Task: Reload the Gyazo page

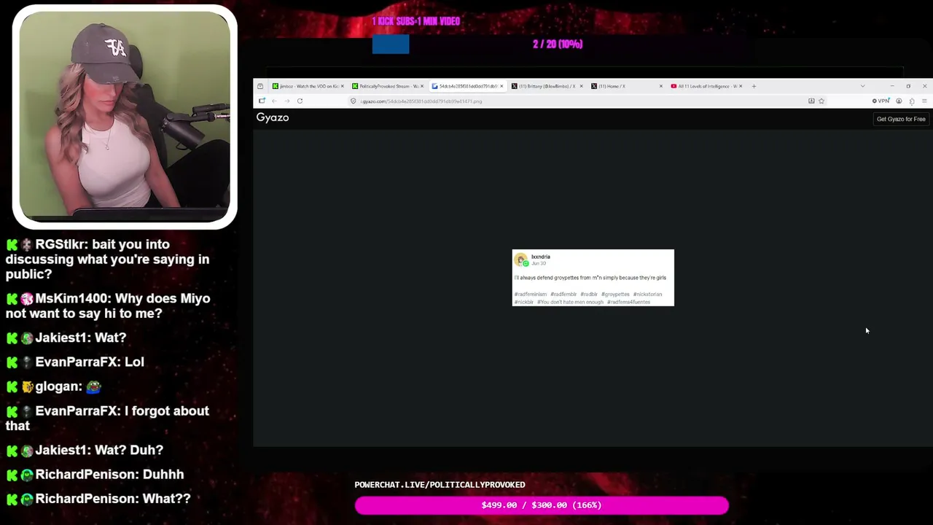Action: click(300, 101)
